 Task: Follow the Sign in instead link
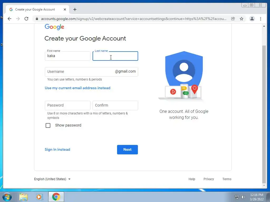point(57,149)
